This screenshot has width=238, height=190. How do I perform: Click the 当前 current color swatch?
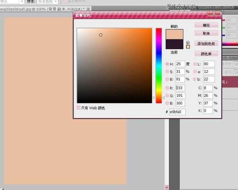(x=174, y=44)
